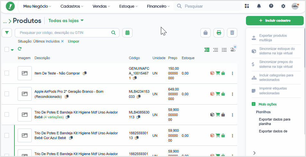The image size is (306, 157).
Task: Open the three-dot menu for AirPods row
Action: [232, 94]
